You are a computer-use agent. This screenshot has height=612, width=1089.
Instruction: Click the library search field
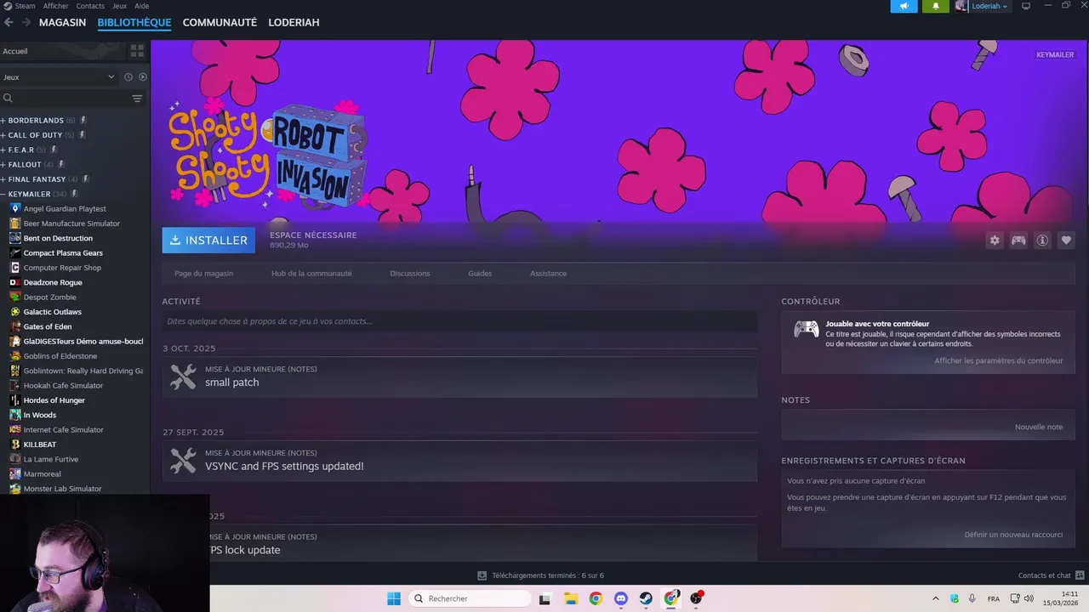coord(64,99)
